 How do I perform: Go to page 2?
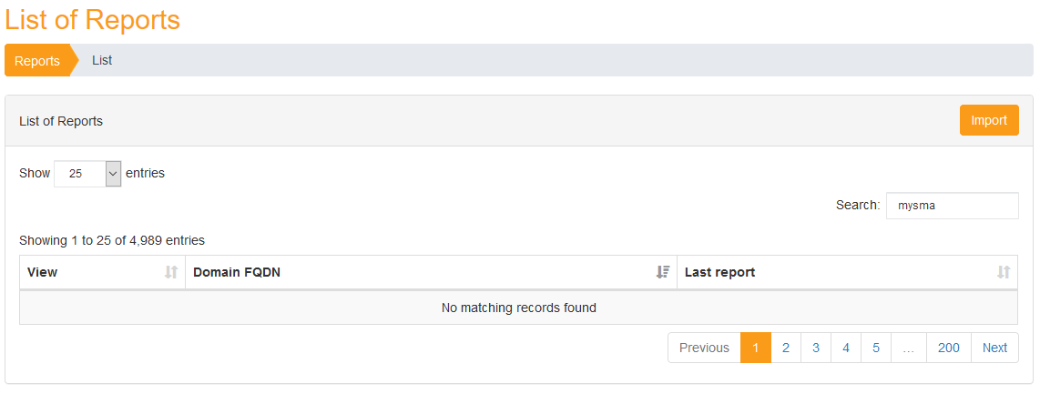click(x=786, y=348)
